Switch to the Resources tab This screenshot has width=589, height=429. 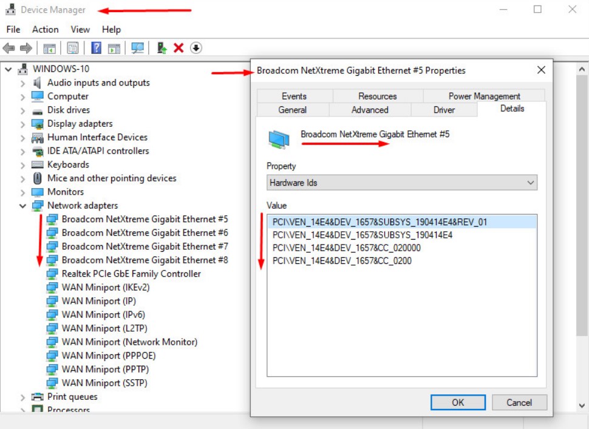[378, 96]
